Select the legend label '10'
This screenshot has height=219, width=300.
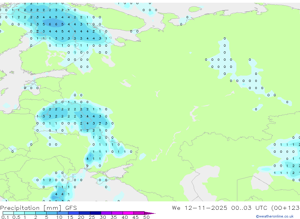pos(59,217)
